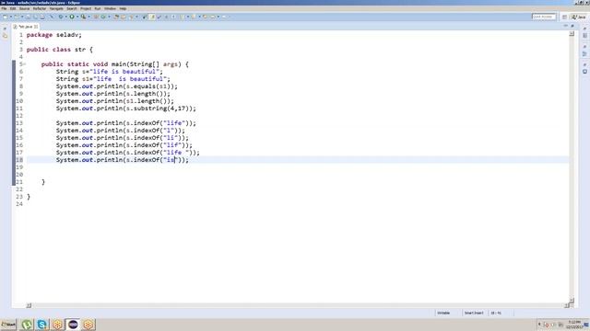590x331 pixels.
Task: Click line 1 'package seladv;'
Action: [54, 35]
